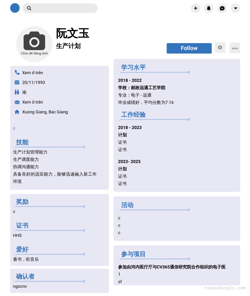
Task: Click the 工作经验 section heading
Action: coord(133,115)
